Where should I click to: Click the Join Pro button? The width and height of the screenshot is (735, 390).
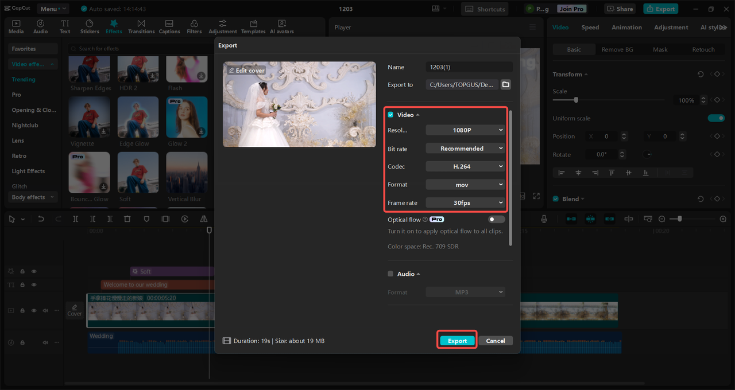click(571, 9)
